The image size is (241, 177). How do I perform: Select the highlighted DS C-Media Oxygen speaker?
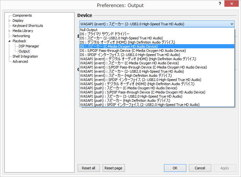157,46
